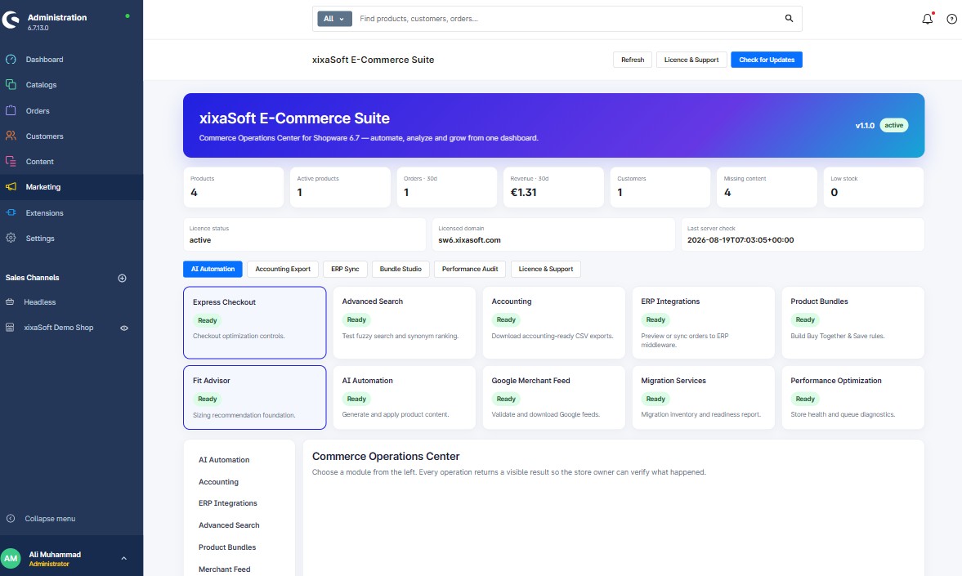Select Merchant Feed in module list
This screenshot has width=962, height=576.
(x=225, y=569)
